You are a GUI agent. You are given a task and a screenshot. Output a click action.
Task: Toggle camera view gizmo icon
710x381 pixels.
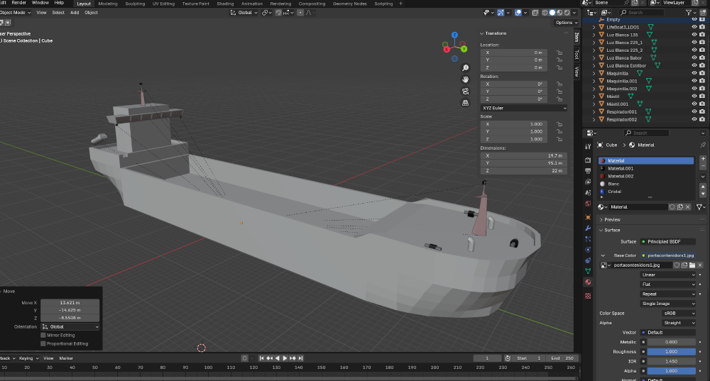click(x=465, y=92)
